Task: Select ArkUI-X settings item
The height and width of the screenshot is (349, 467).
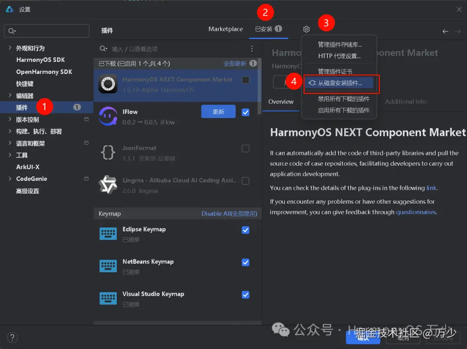Action: [28, 167]
